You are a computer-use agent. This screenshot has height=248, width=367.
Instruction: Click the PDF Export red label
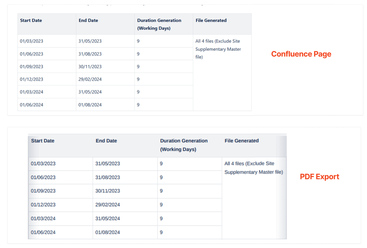(320, 177)
